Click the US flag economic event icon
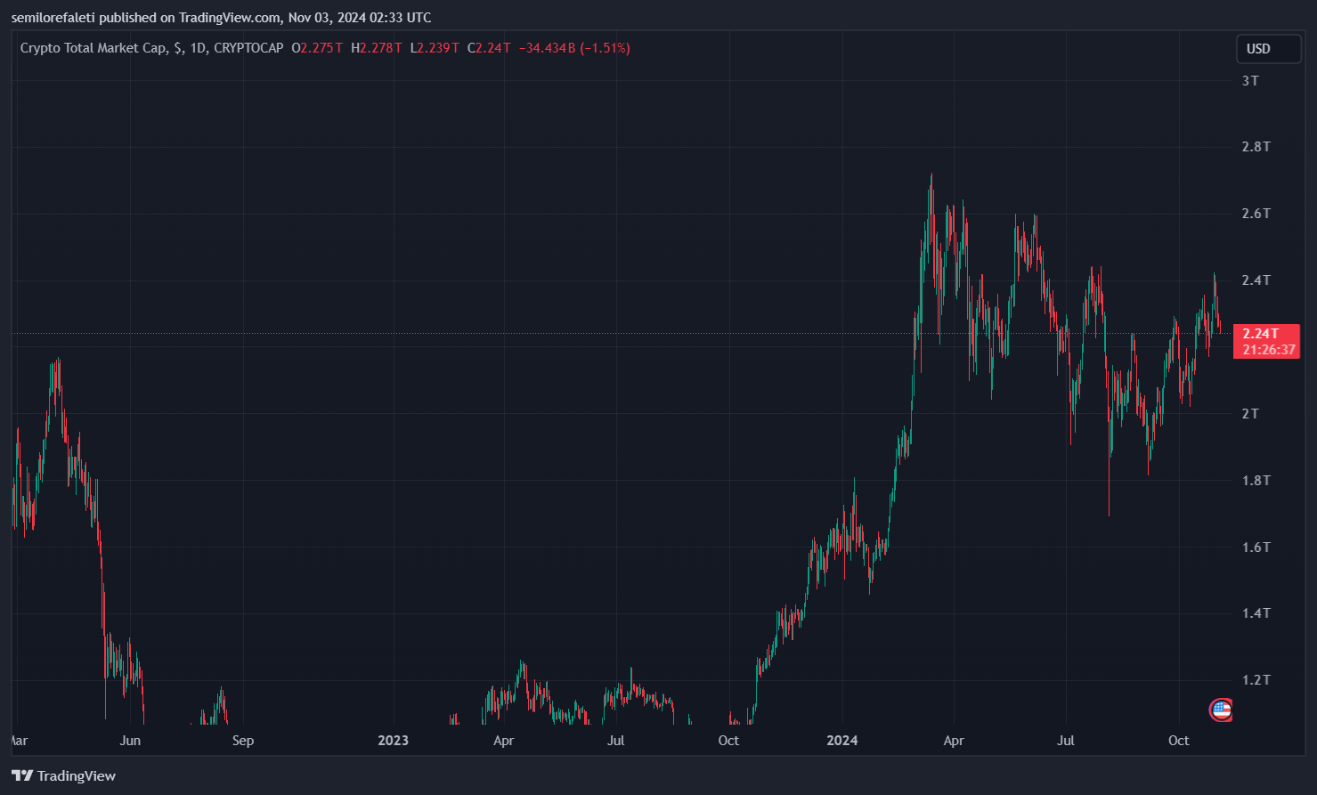 (x=1221, y=710)
